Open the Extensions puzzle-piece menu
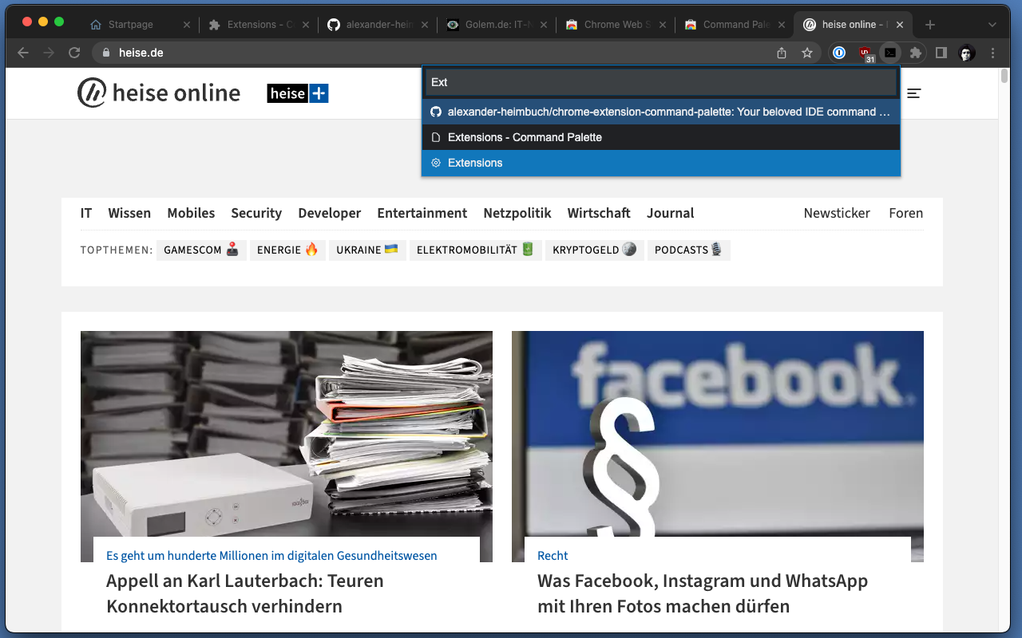The width and height of the screenshot is (1022, 638). pyautogui.click(x=916, y=53)
